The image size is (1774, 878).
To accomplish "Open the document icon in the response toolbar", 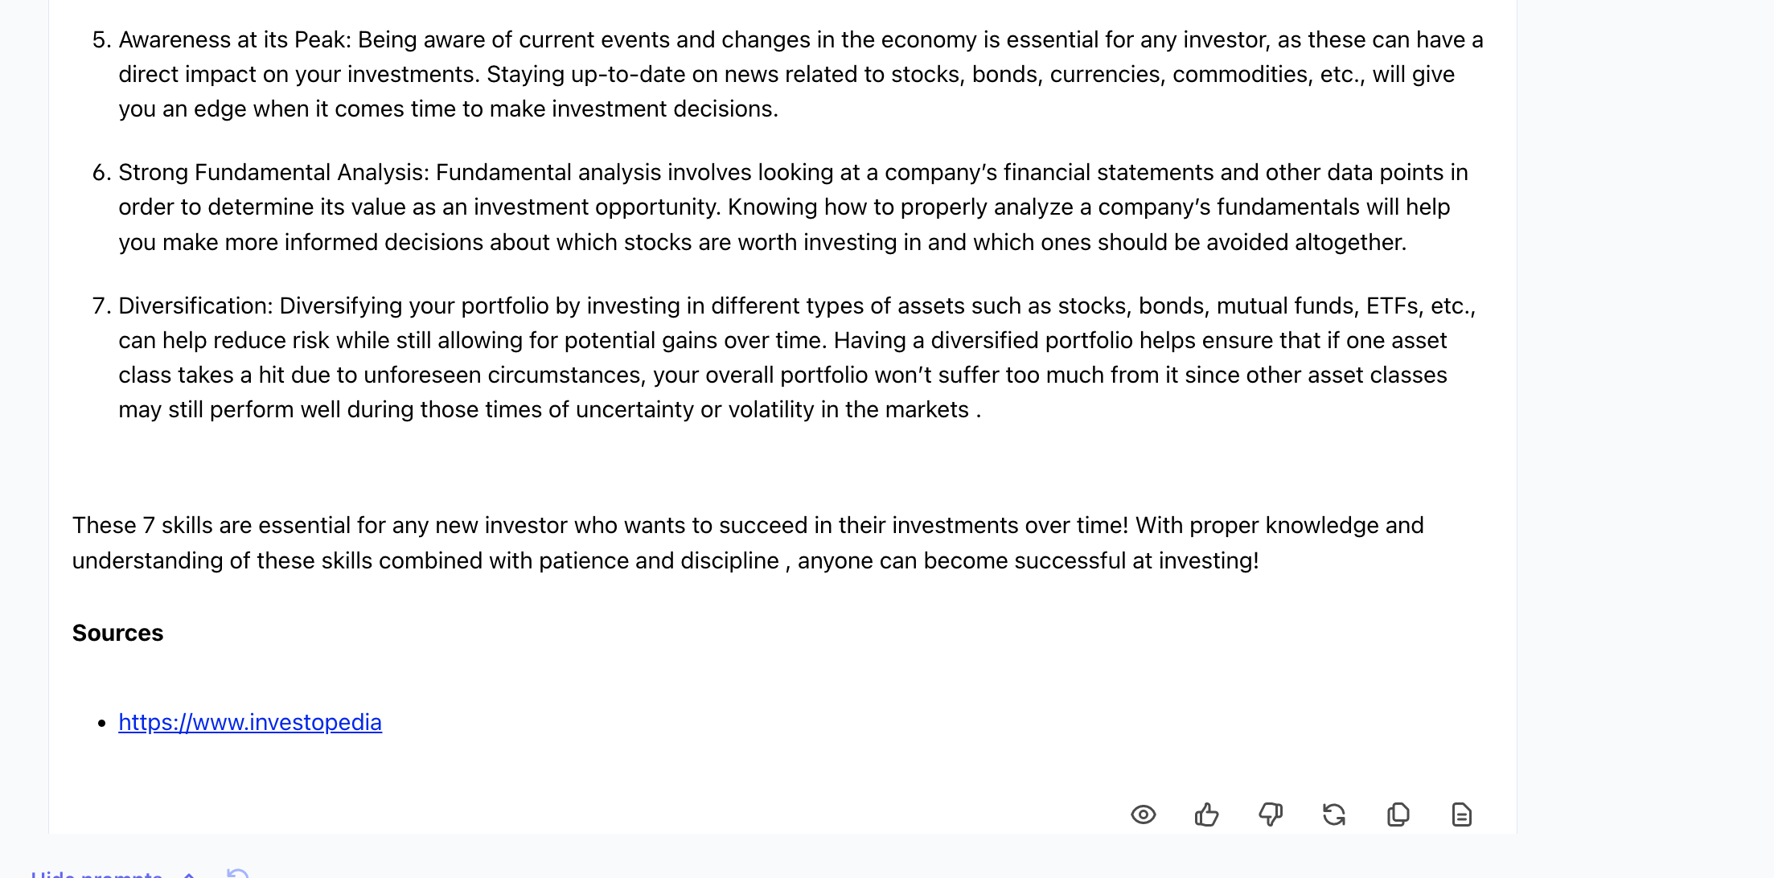I will 1462,814.
